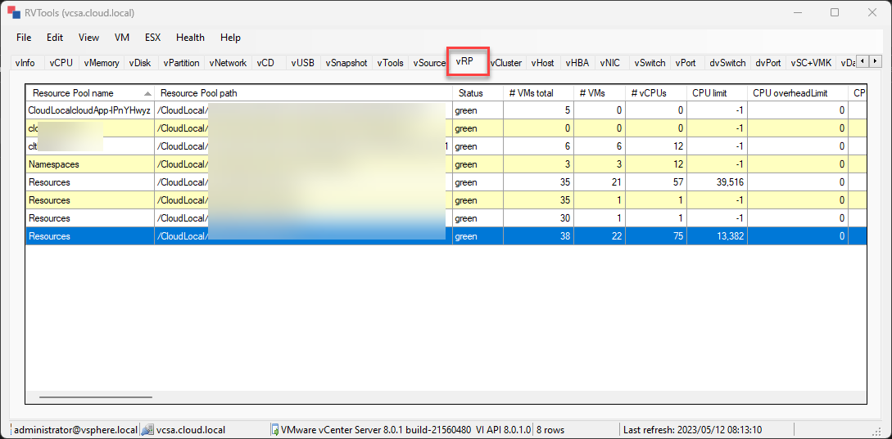
Task: Switch to the vSC+VMK tab
Action: (x=811, y=63)
